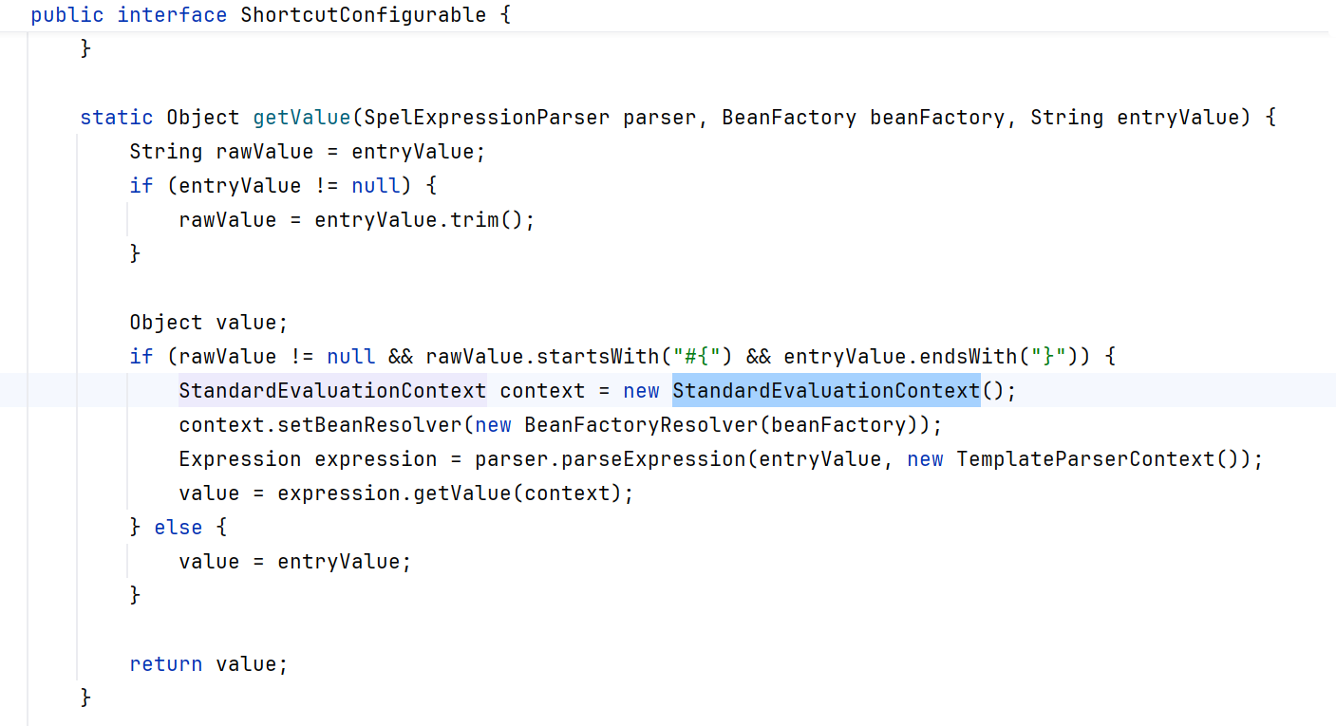Screen dimensions: 1336x726
Task: Click the highlighted StandardEvaluationContext constructor call
Action: tap(826, 391)
